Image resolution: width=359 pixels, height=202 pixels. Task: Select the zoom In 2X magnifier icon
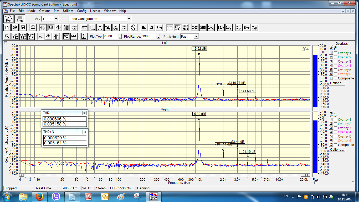click(16, 36)
